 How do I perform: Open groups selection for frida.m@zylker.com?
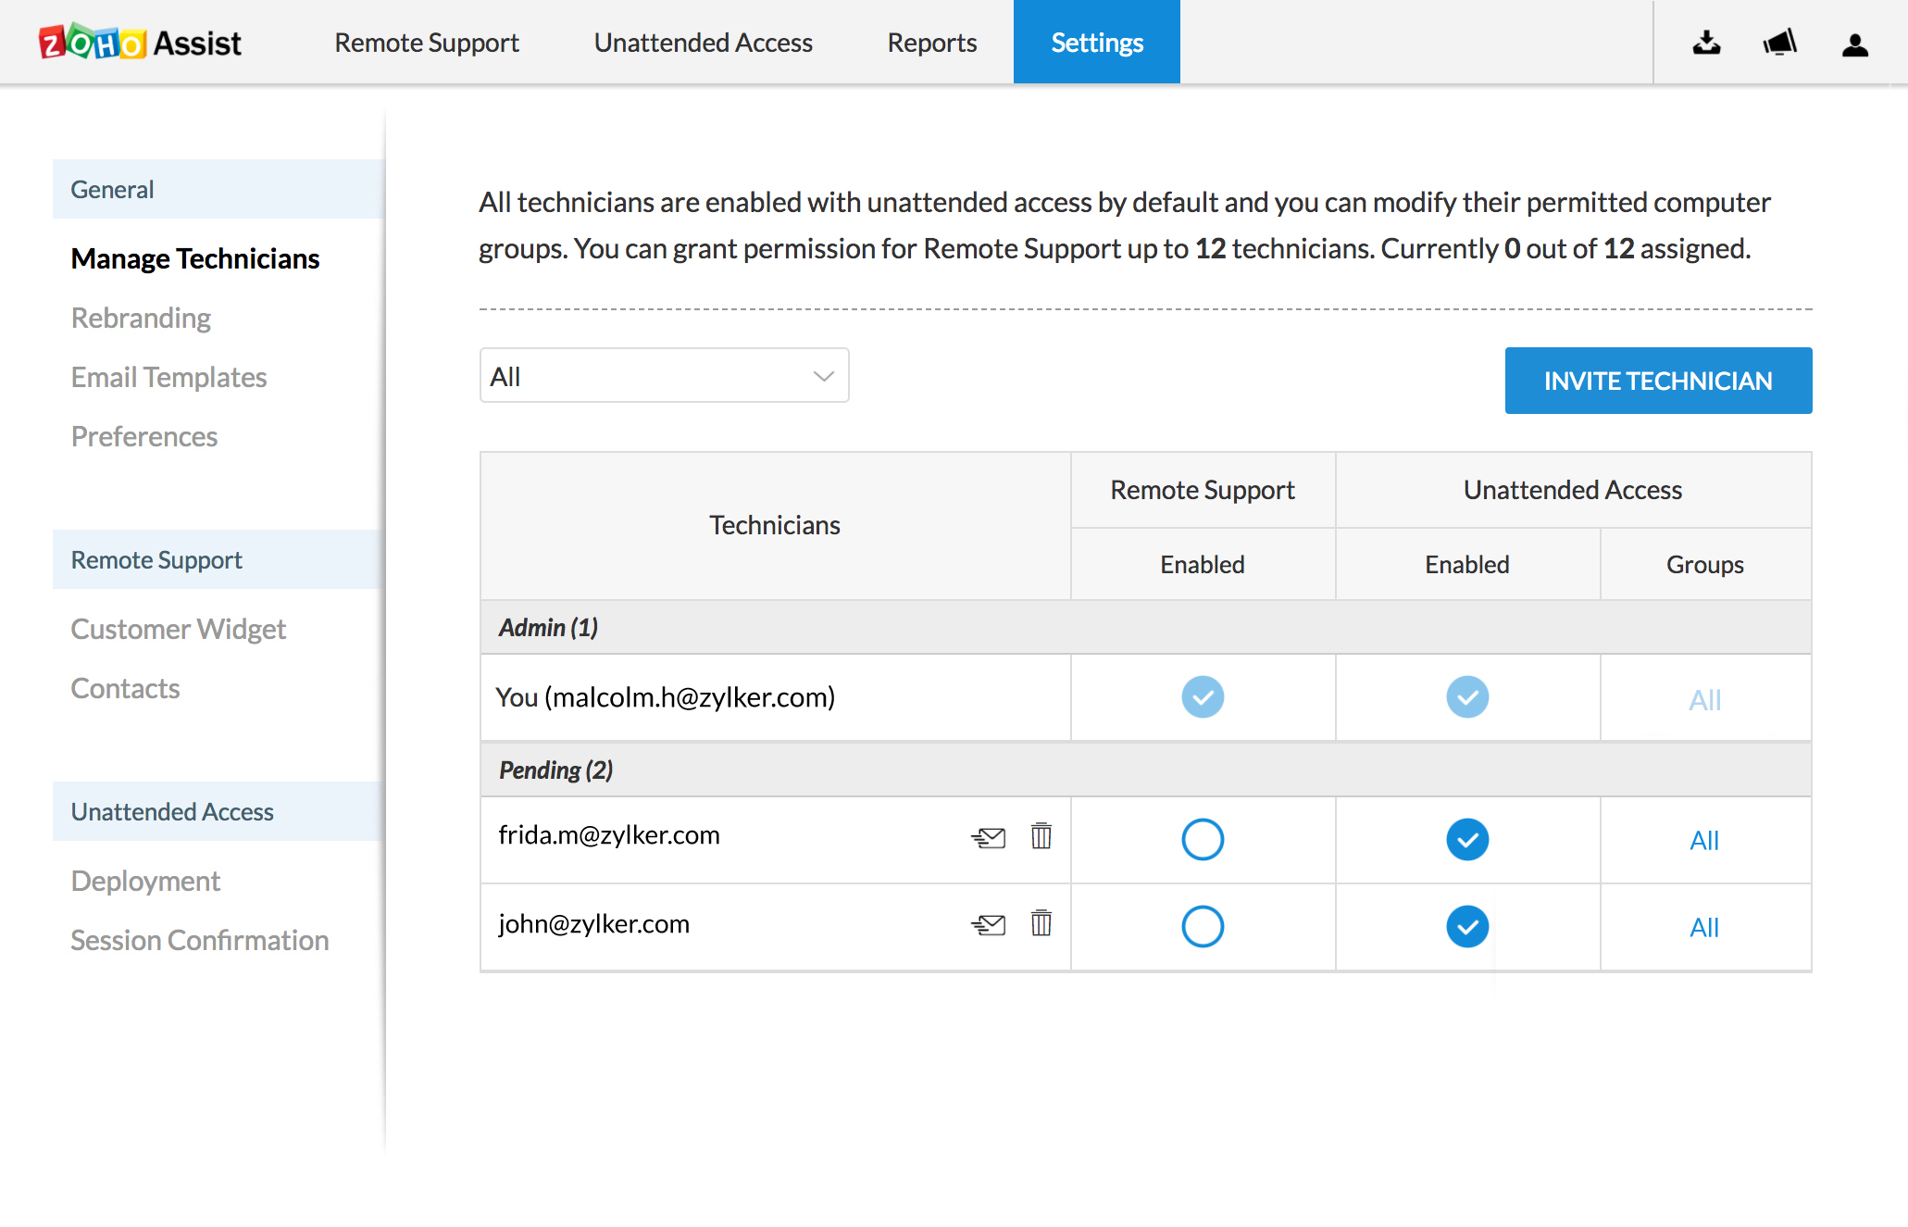(x=1703, y=841)
